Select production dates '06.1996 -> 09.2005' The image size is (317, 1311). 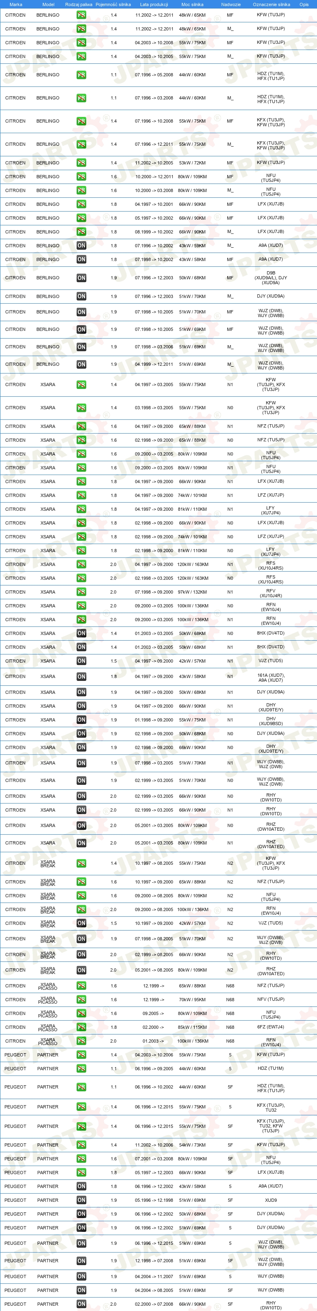(154, 1068)
